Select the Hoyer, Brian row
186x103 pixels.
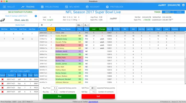point(112,45)
